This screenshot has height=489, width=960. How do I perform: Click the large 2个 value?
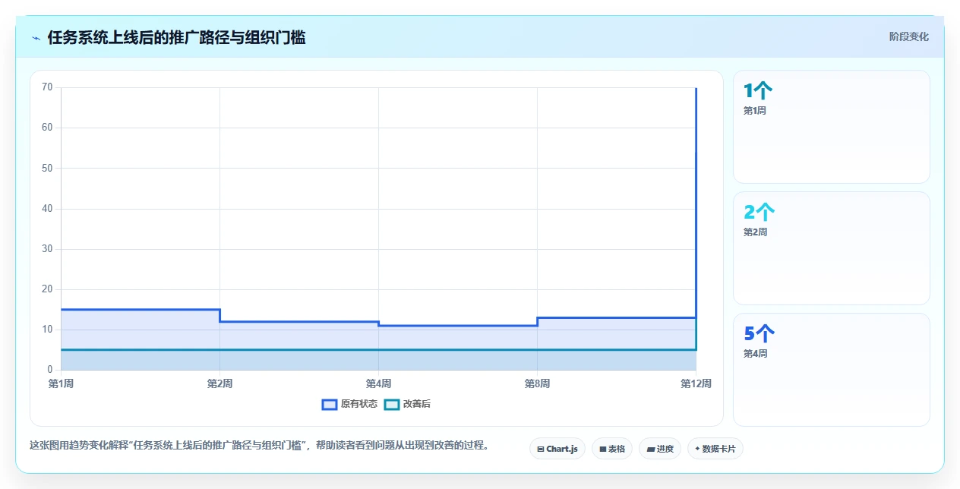[x=759, y=213]
